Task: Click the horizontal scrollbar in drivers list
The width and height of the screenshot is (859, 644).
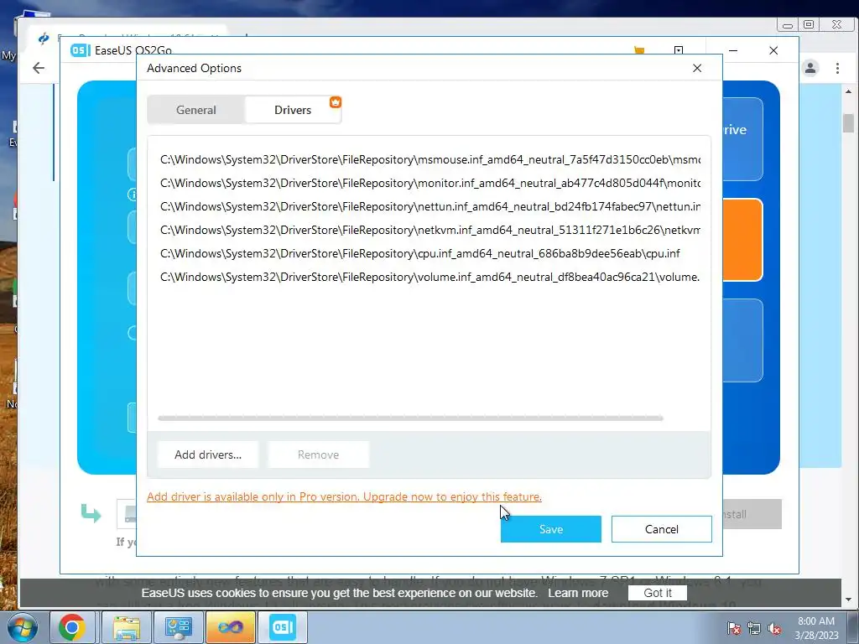Action: [410, 418]
